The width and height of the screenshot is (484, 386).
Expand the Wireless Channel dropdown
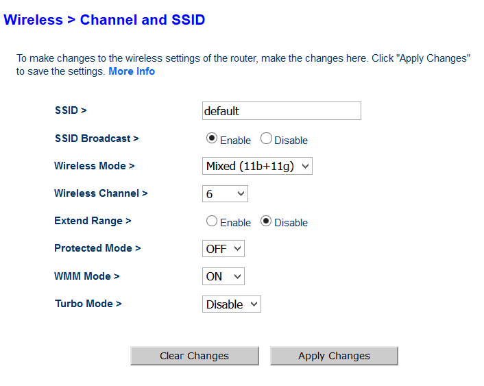[x=225, y=194]
